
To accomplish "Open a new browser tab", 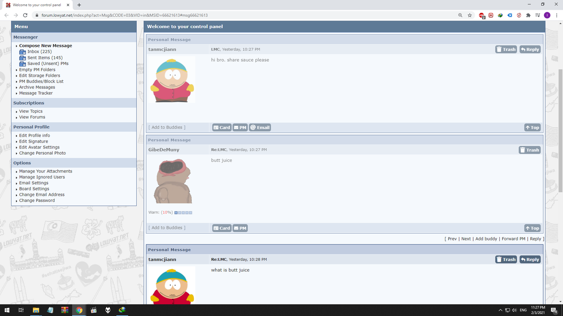I will tap(79, 5).
